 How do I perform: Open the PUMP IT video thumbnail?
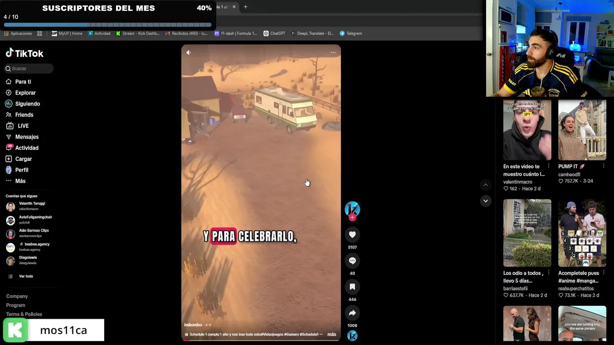(582, 130)
